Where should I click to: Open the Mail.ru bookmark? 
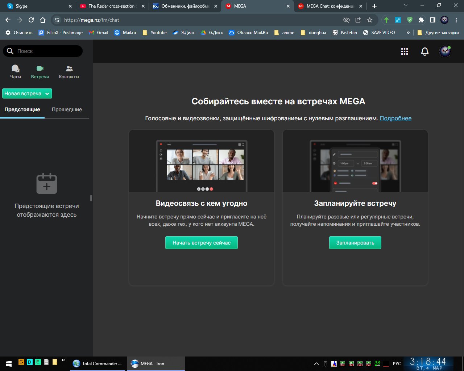click(x=125, y=33)
